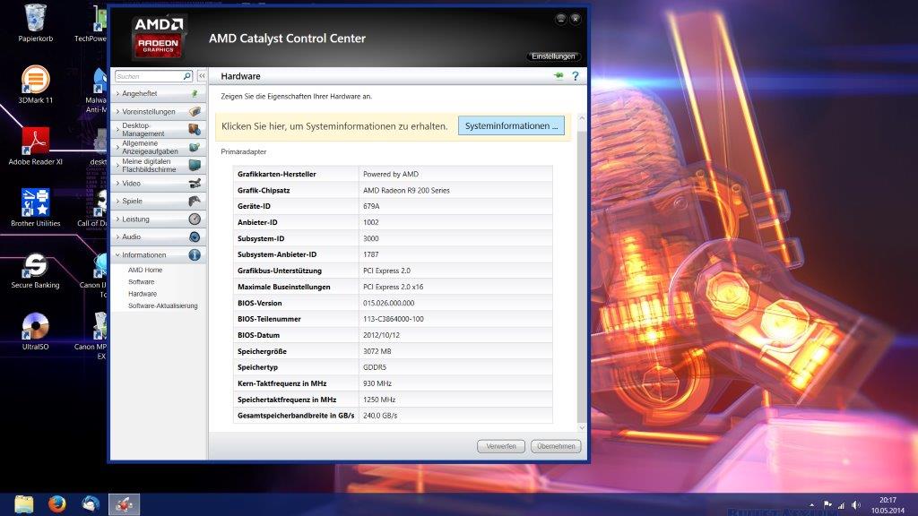Select AMD Home under Informationen

click(145, 270)
